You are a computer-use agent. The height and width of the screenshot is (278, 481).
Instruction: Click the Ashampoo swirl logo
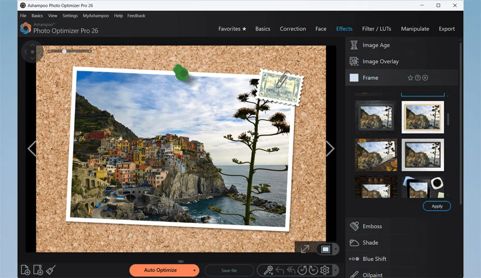pyautogui.click(x=25, y=28)
